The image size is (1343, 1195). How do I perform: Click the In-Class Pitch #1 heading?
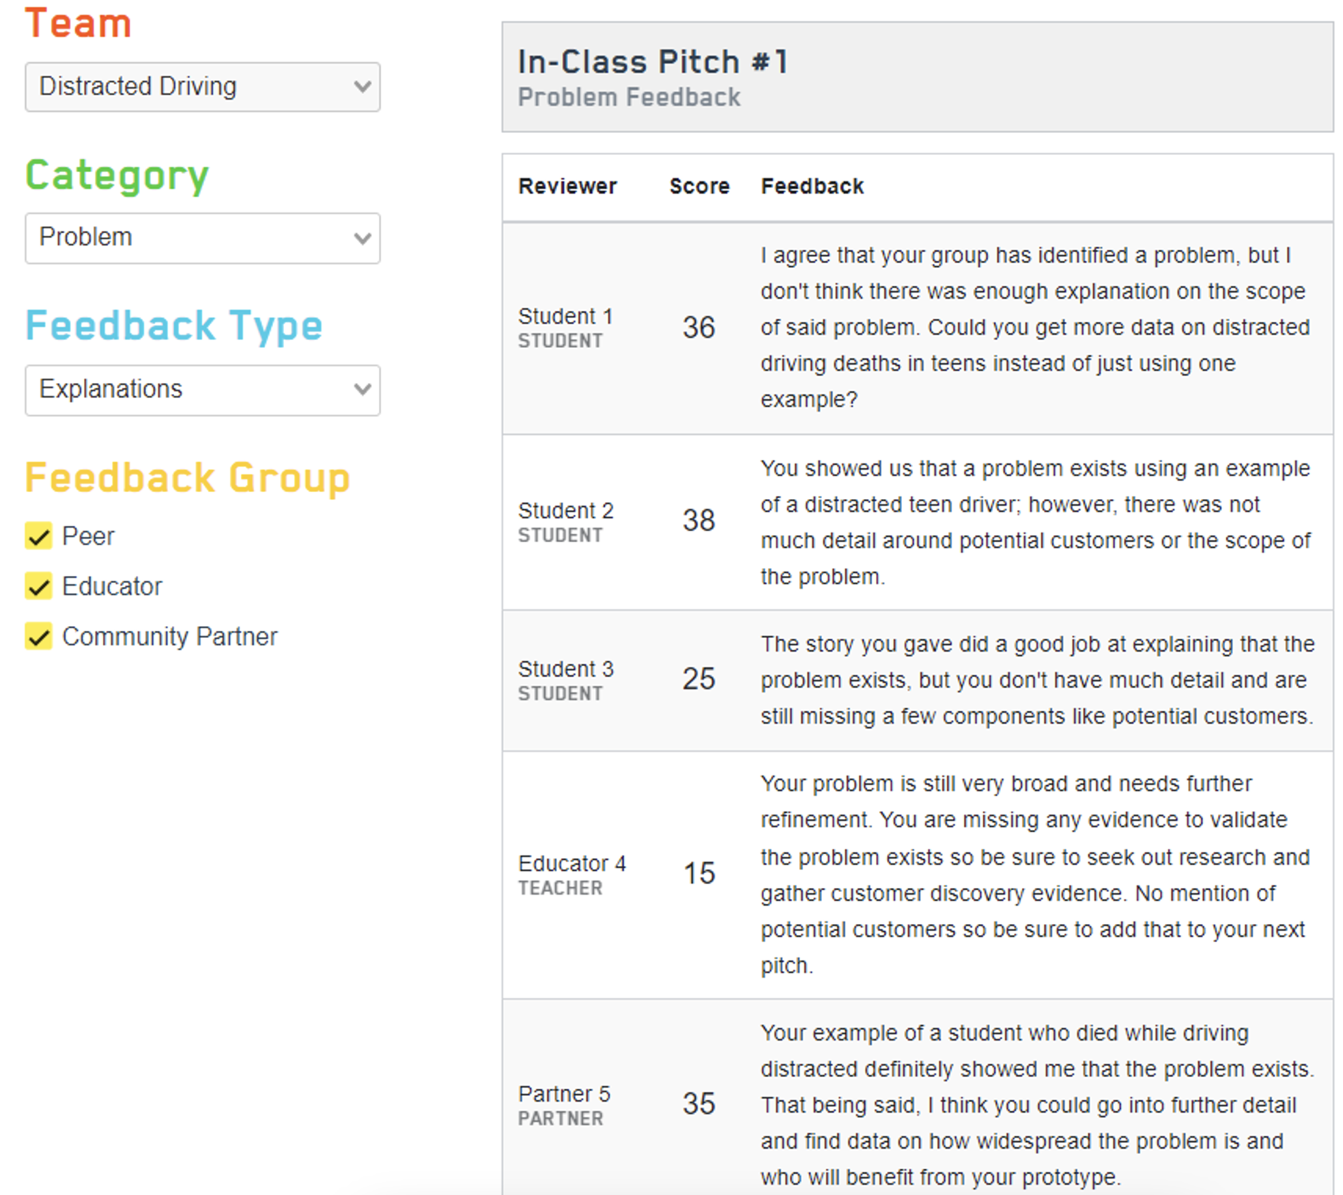(x=652, y=63)
